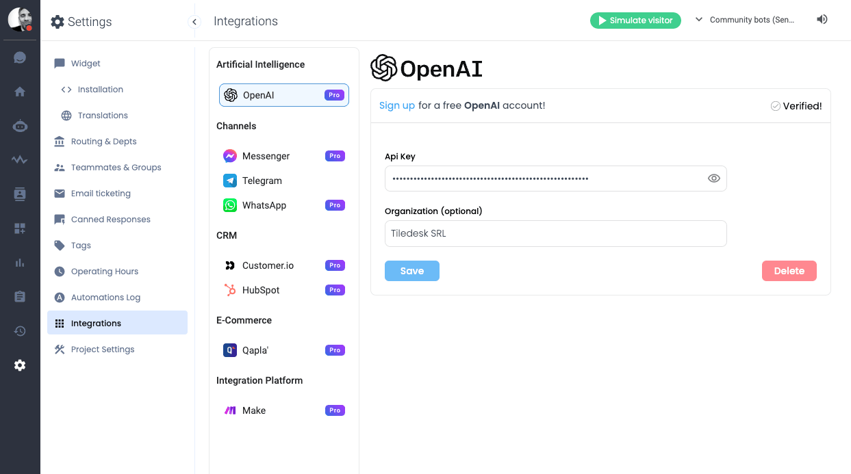Select the OpenAI integration
851x474 pixels.
pyautogui.click(x=284, y=95)
